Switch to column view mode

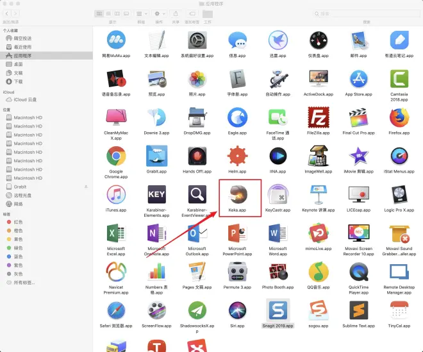(x=117, y=13)
